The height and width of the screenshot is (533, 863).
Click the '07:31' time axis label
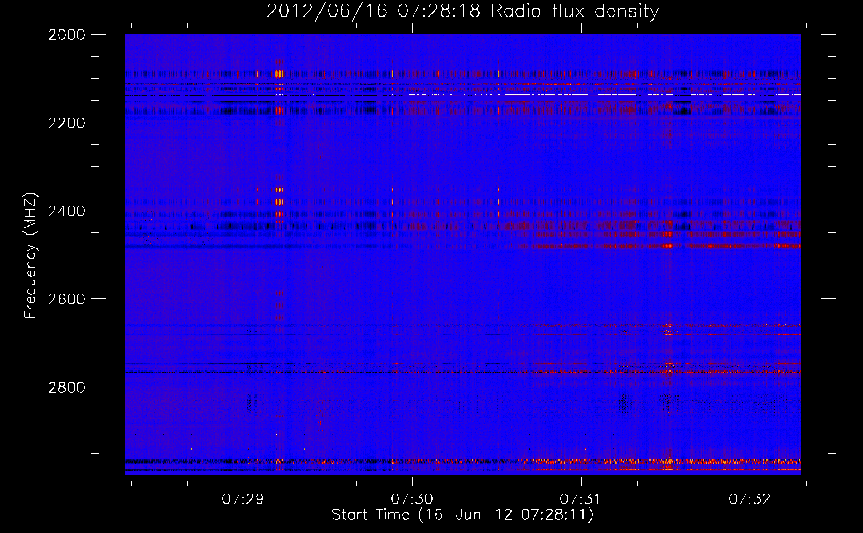[x=580, y=499]
